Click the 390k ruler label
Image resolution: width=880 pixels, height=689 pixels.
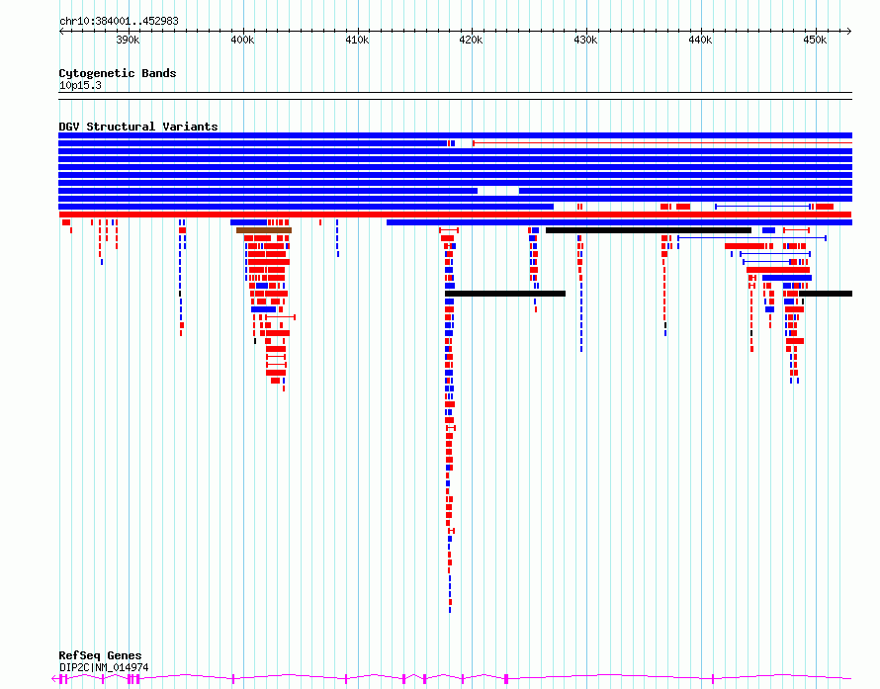tap(128, 41)
